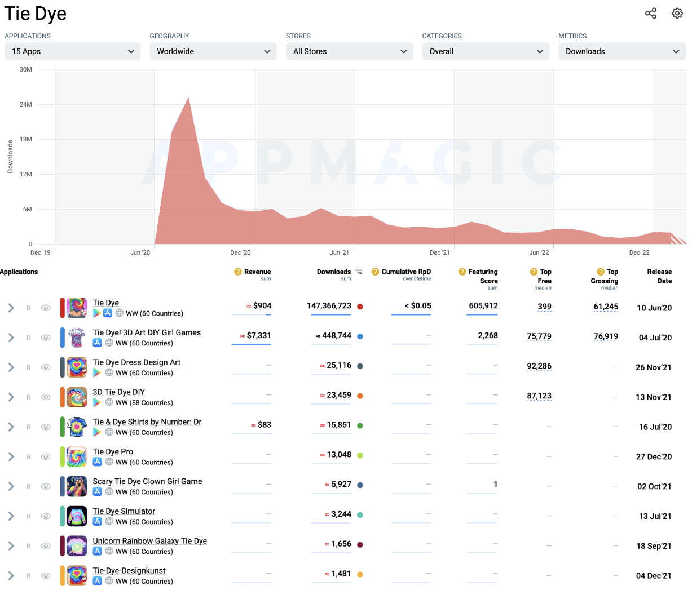
Task: Open the Geography dropdown showing Worldwide
Action: click(213, 51)
